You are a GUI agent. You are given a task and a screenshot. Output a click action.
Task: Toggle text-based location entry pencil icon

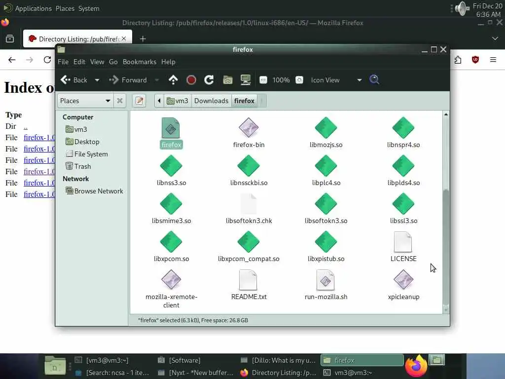tap(139, 101)
